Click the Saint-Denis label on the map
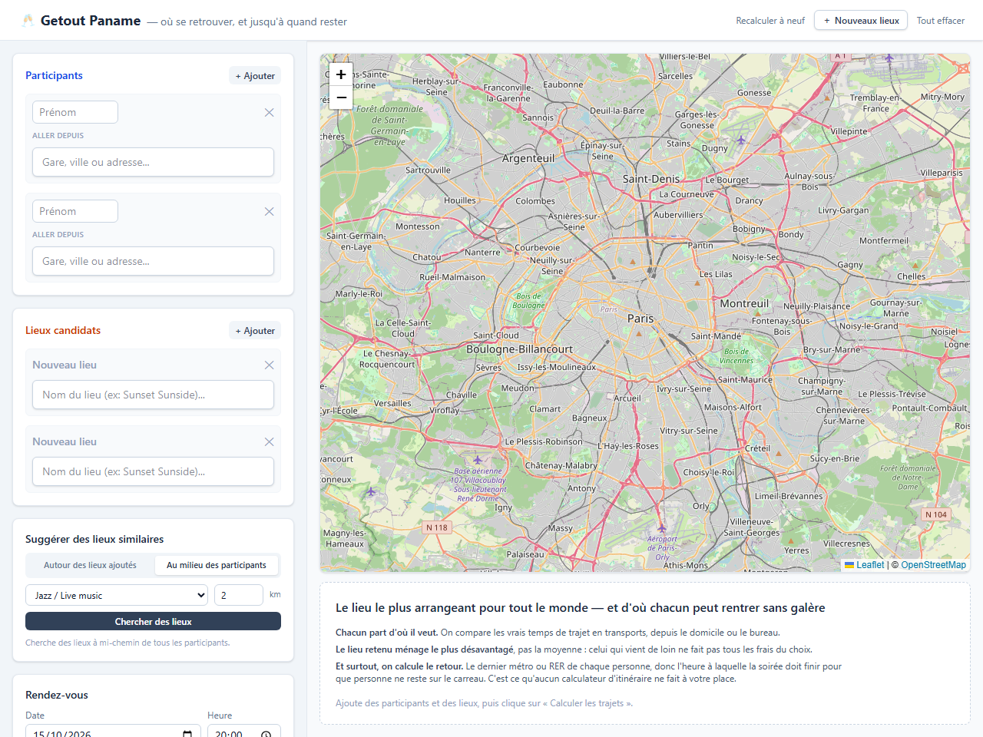The height and width of the screenshot is (737, 983). click(651, 179)
